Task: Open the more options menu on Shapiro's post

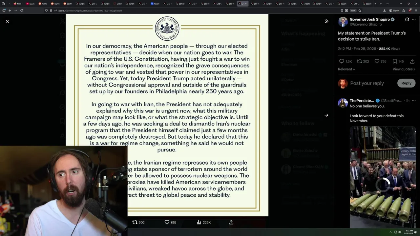Action: click(x=414, y=19)
